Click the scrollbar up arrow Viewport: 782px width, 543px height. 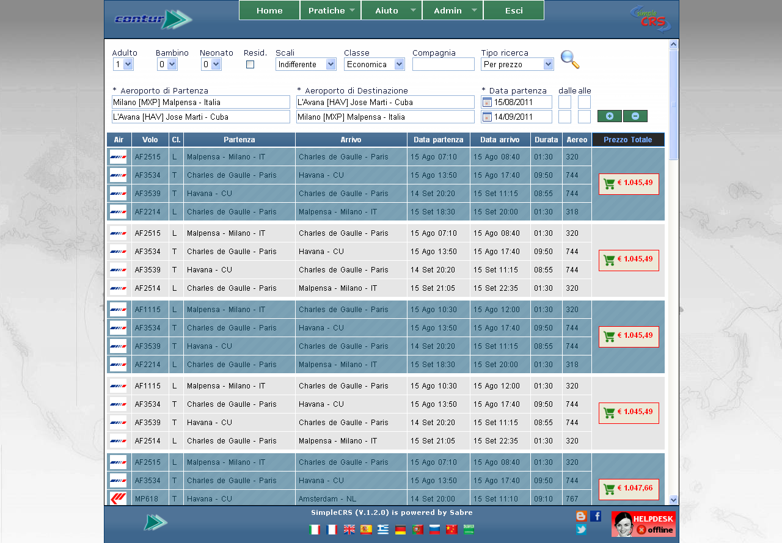pos(674,44)
